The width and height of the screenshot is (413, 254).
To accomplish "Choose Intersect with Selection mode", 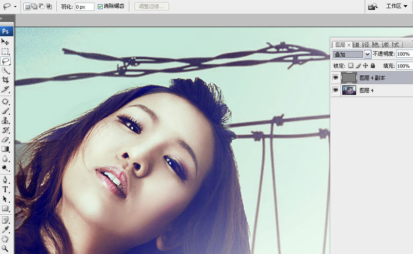I will pos(49,6).
